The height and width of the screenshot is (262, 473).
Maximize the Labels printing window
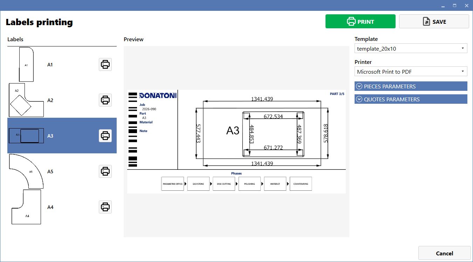(x=454, y=6)
